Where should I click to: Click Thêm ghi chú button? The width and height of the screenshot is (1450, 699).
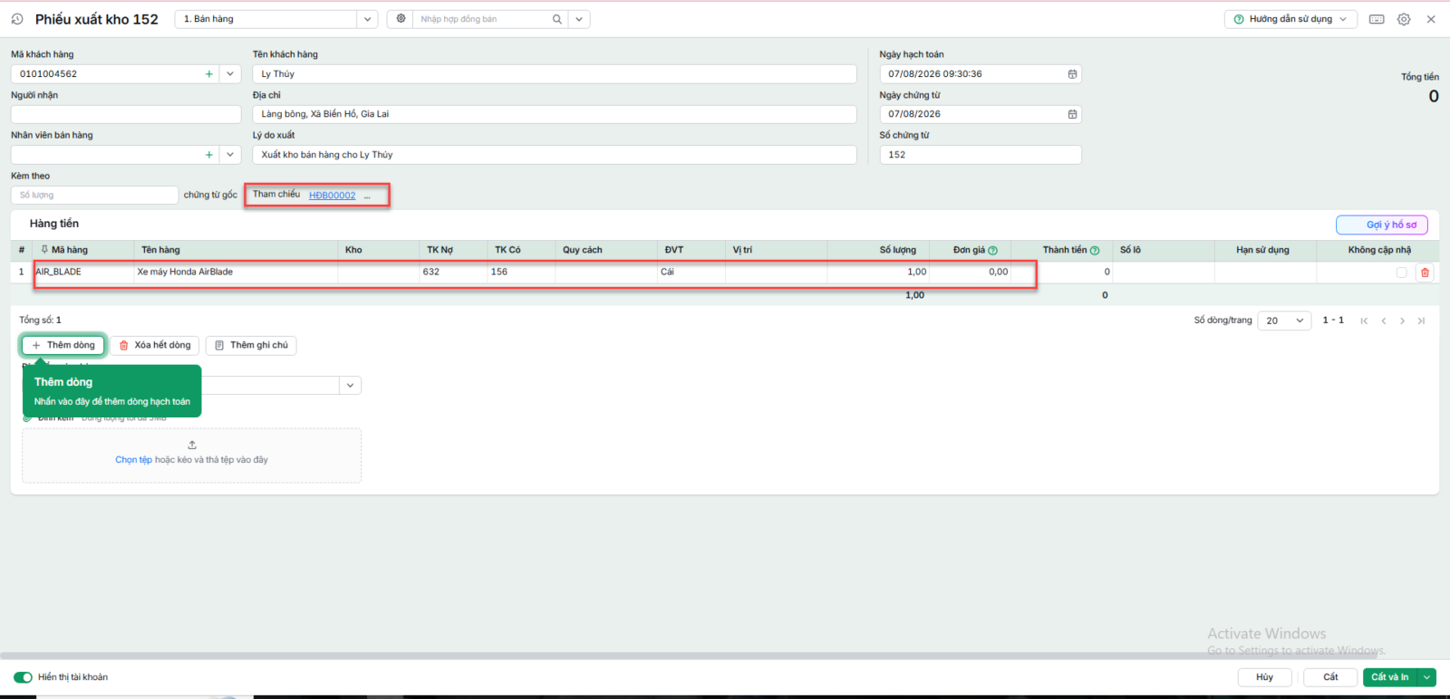[x=251, y=345]
